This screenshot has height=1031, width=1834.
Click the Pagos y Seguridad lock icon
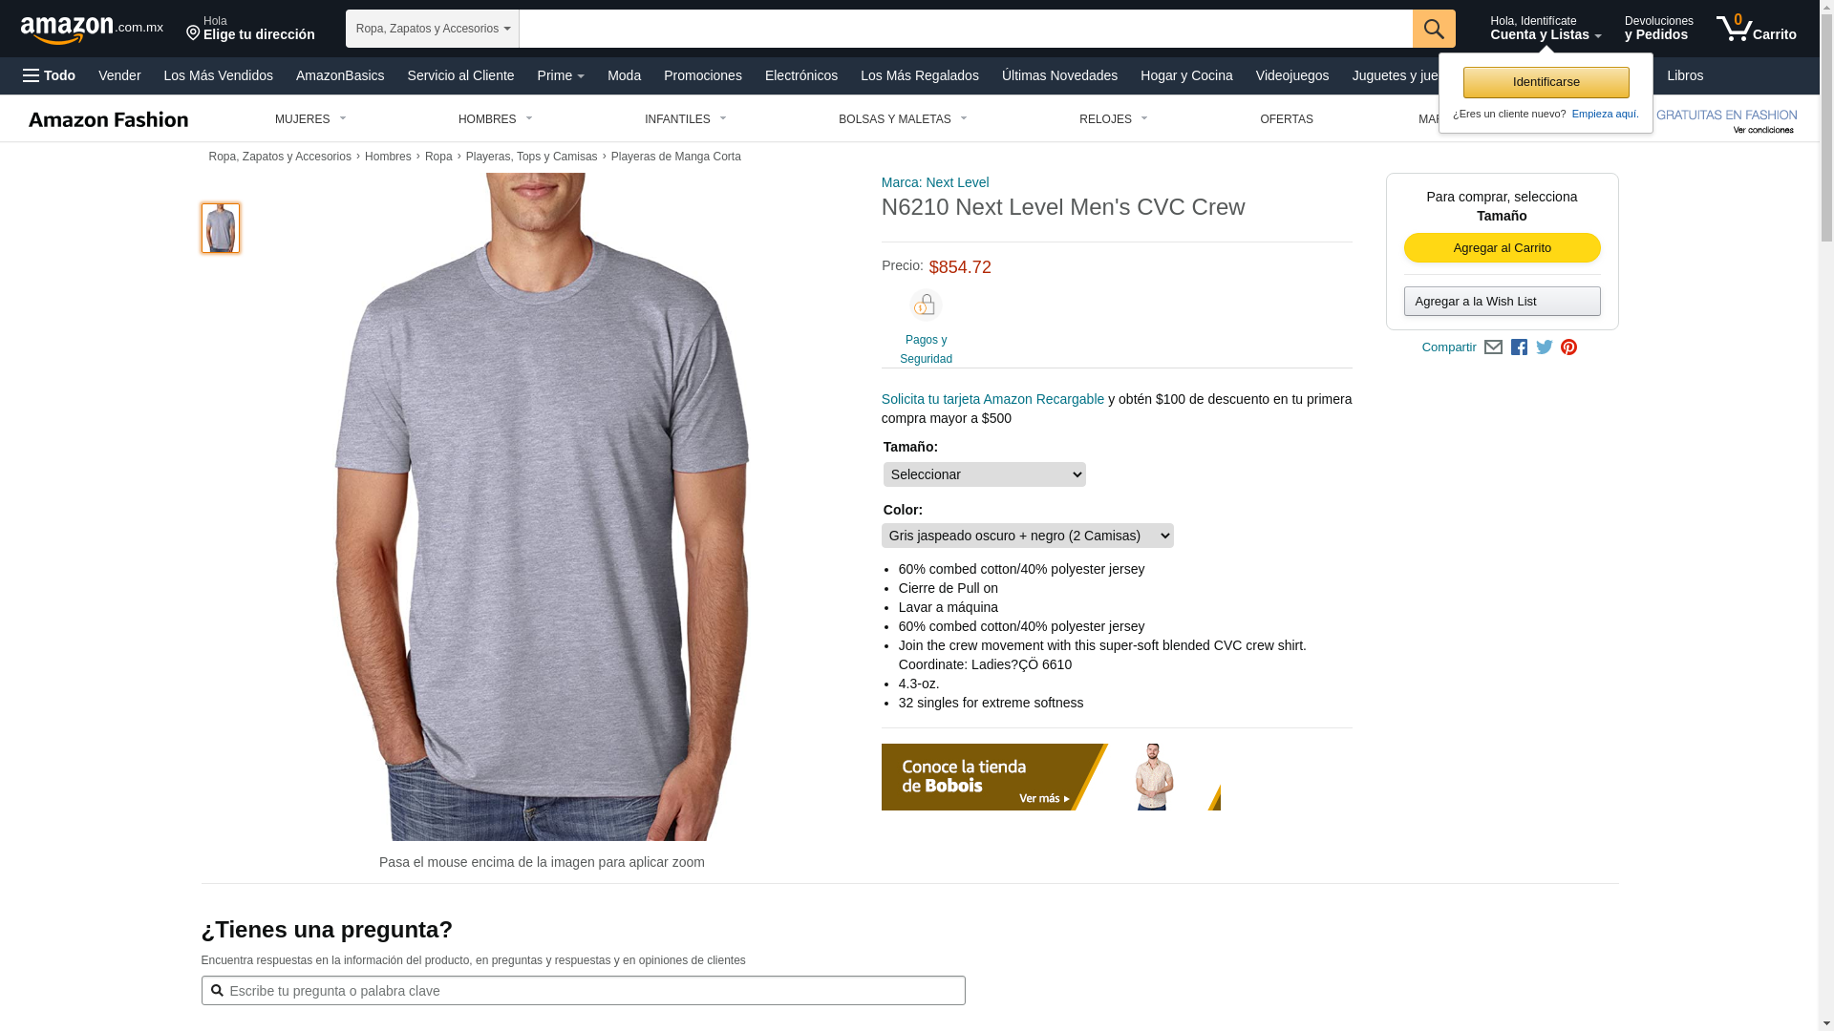(926, 305)
